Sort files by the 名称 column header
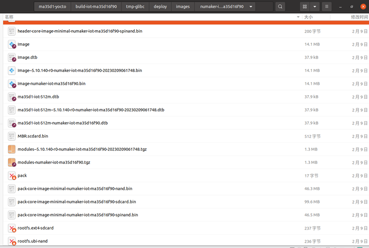 coord(10,17)
